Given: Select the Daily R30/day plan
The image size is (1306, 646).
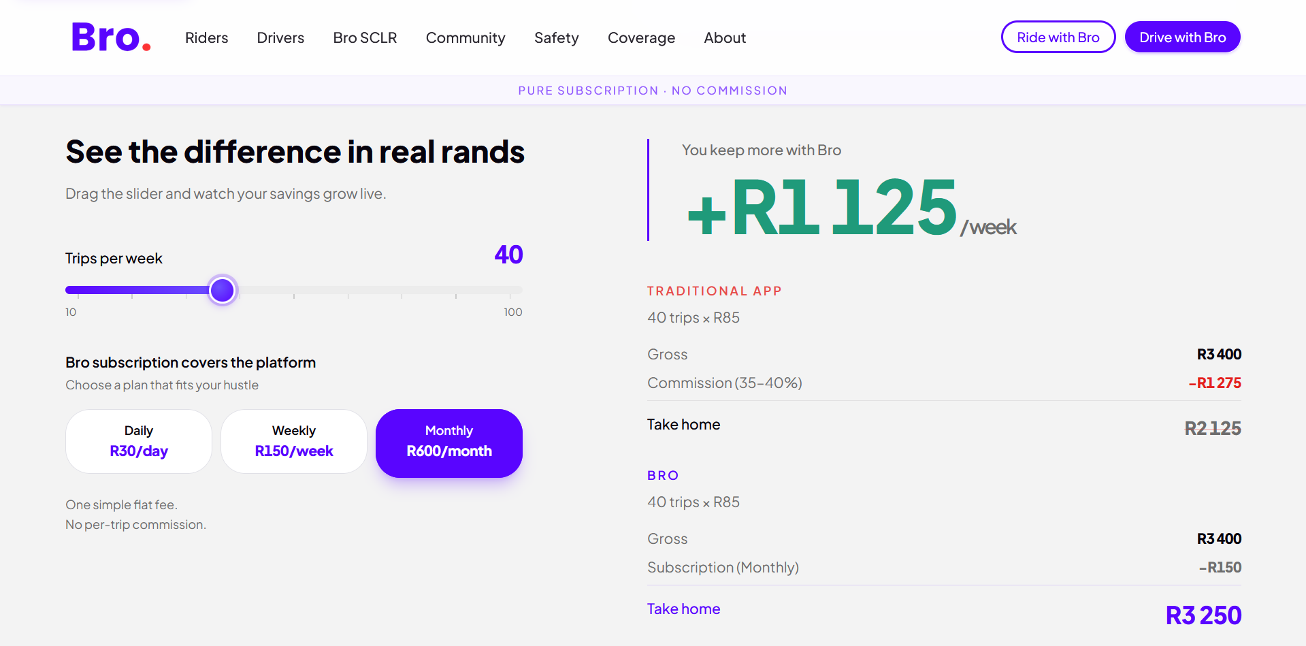Looking at the screenshot, I should (139, 441).
